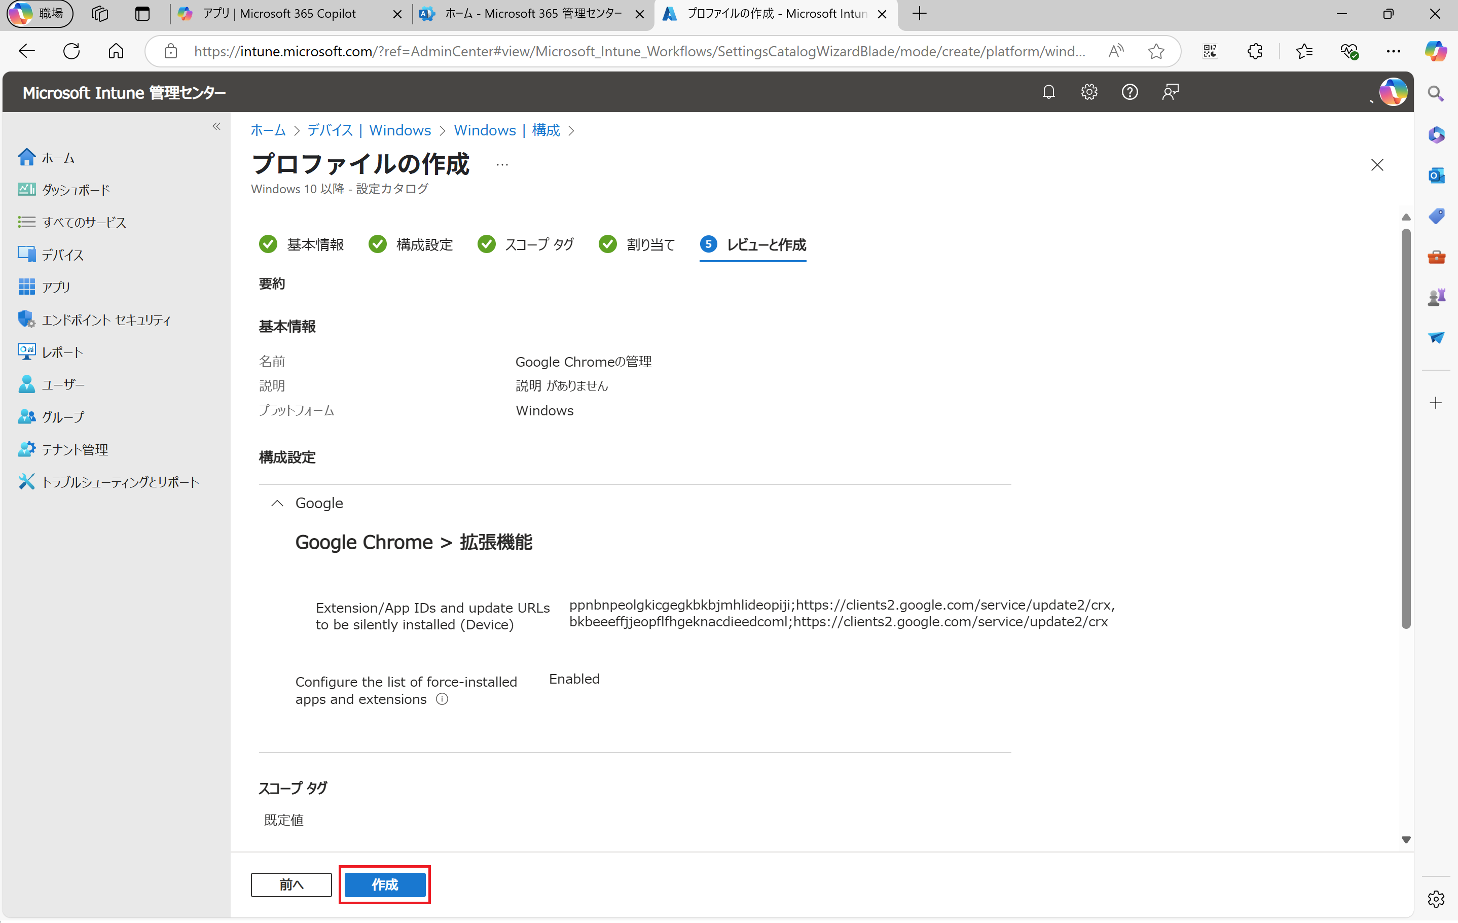Open the notifications bell icon

tap(1049, 92)
